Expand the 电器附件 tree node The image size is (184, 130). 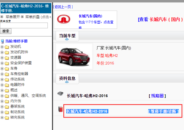coord(2,85)
